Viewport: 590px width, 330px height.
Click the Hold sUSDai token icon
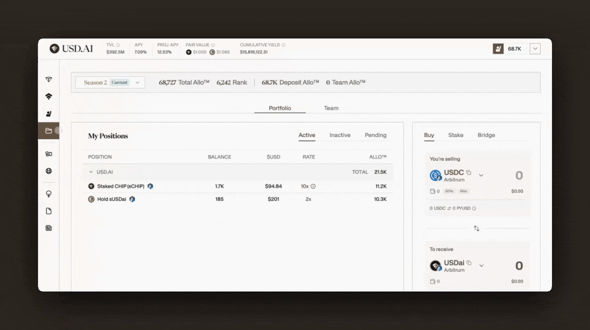pyautogui.click(x=91, y=199)
